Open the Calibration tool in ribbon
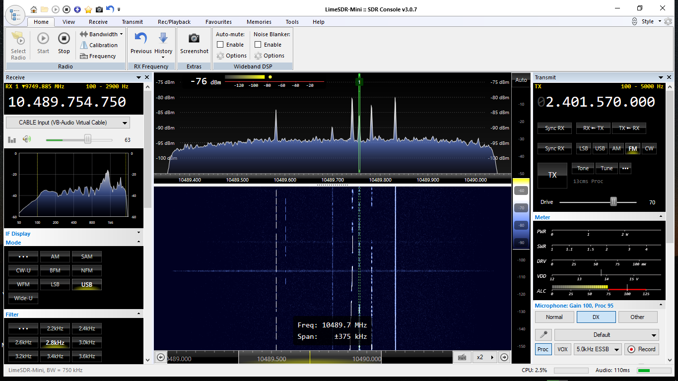The height and width of the screenshot is (381, 678). [99, 45]
